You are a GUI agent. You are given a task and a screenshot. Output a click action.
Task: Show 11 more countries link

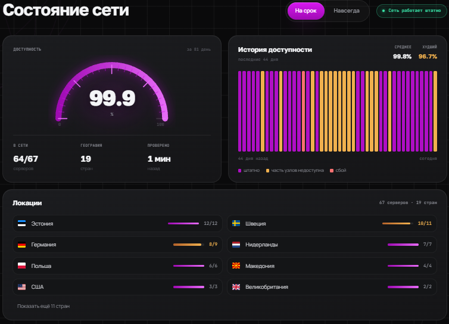(43, 306)
